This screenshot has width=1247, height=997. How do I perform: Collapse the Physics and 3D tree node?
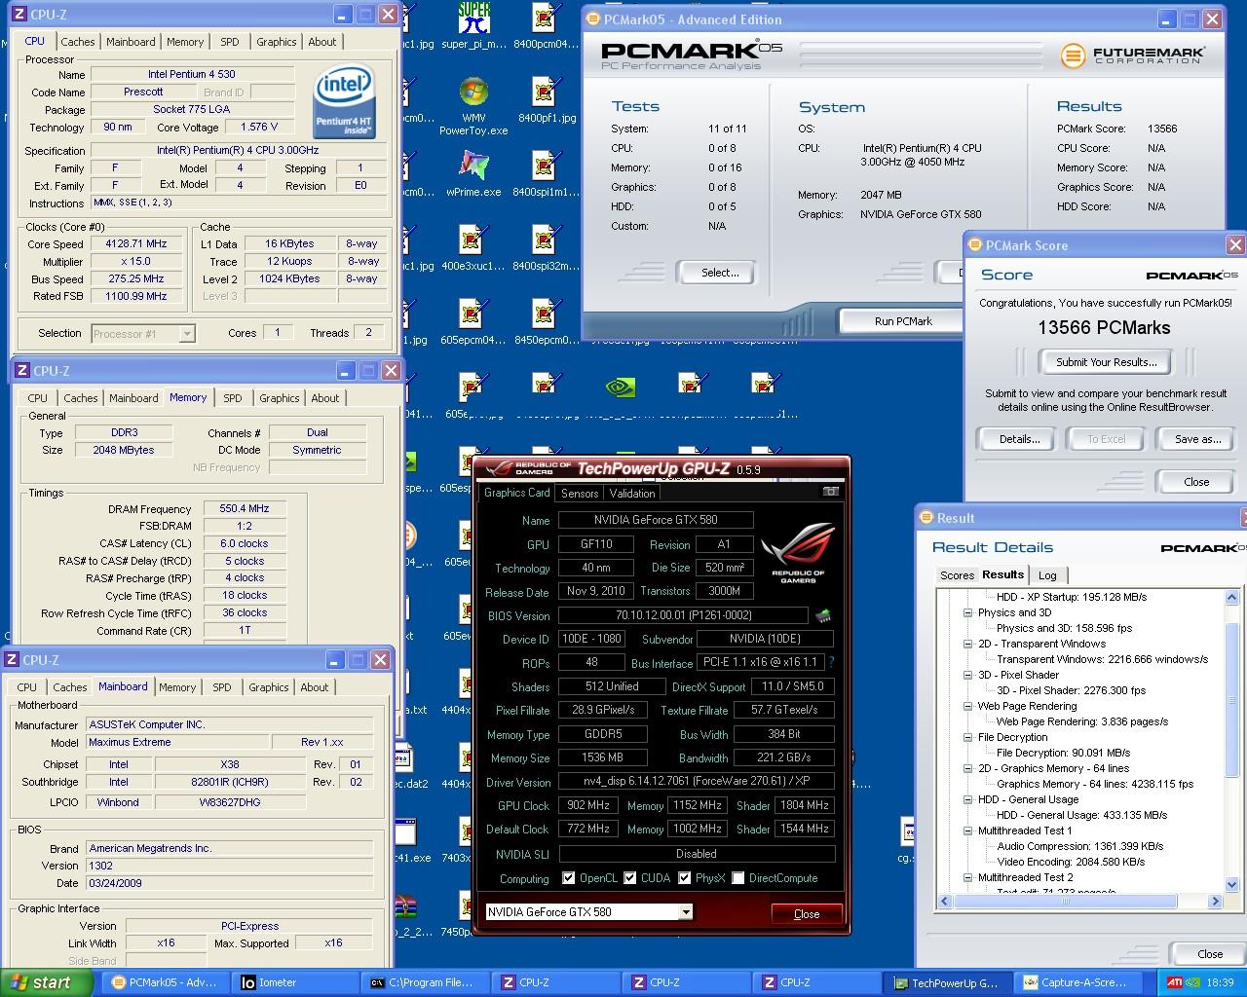(x=967, y=612)
